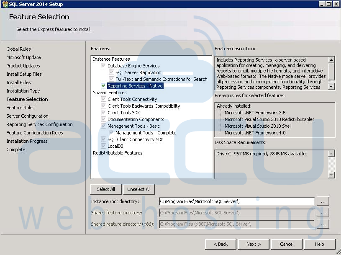Click the Microsoft Visual Studio 2010 Shell entry
The height and width of the screenshot is (255, 341).
(258, 126)
